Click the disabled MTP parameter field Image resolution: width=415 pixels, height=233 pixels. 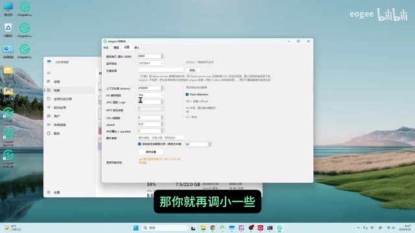tap(151, 109)
